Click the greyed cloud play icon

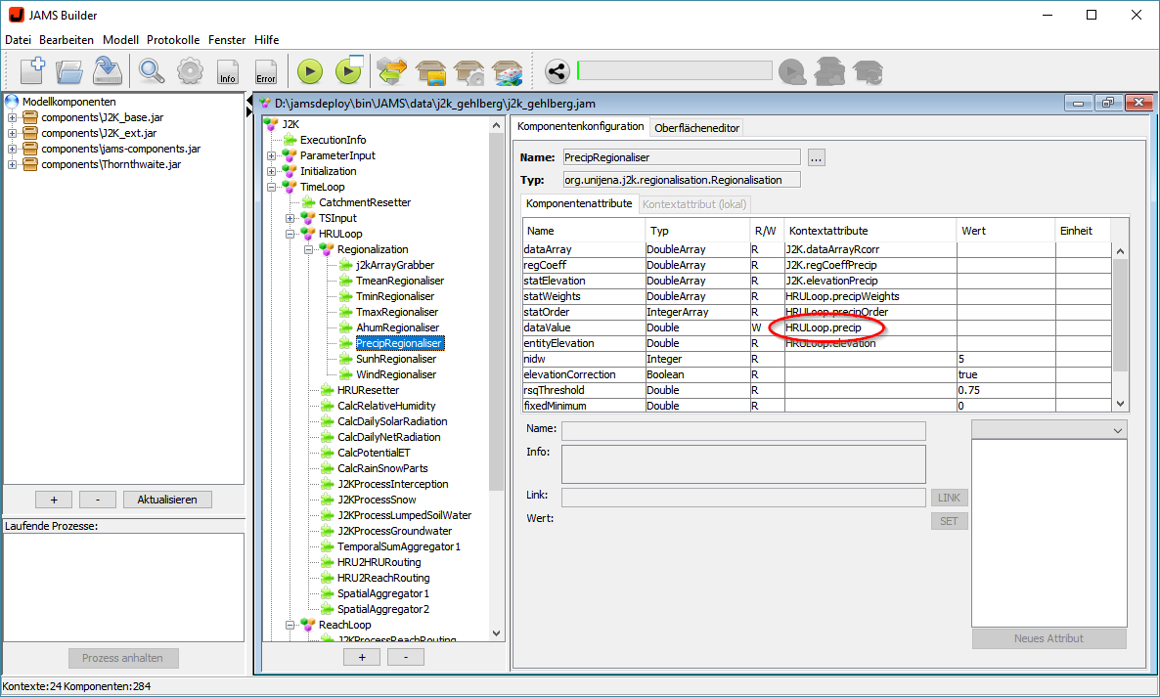[x=792, y=71]
